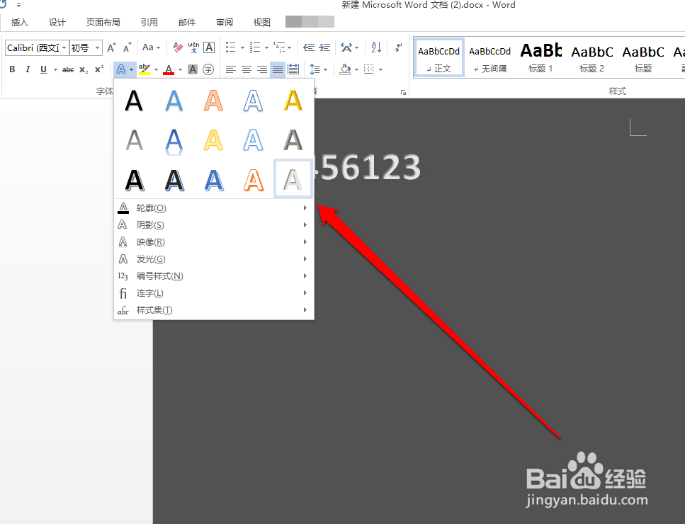Viewport: 685px width, 524px height.
Task: Center align text
Action: (247, 69)
